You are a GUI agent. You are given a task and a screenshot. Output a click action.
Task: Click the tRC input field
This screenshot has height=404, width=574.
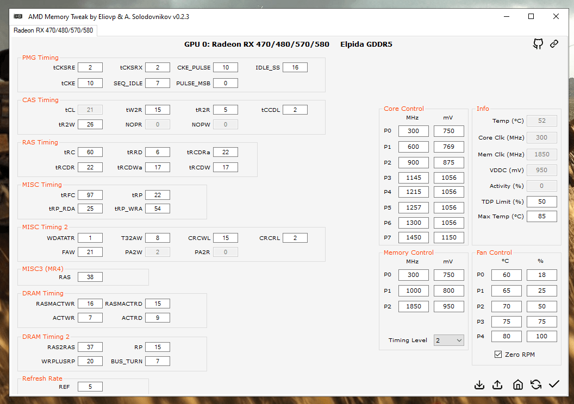(90, 152)
